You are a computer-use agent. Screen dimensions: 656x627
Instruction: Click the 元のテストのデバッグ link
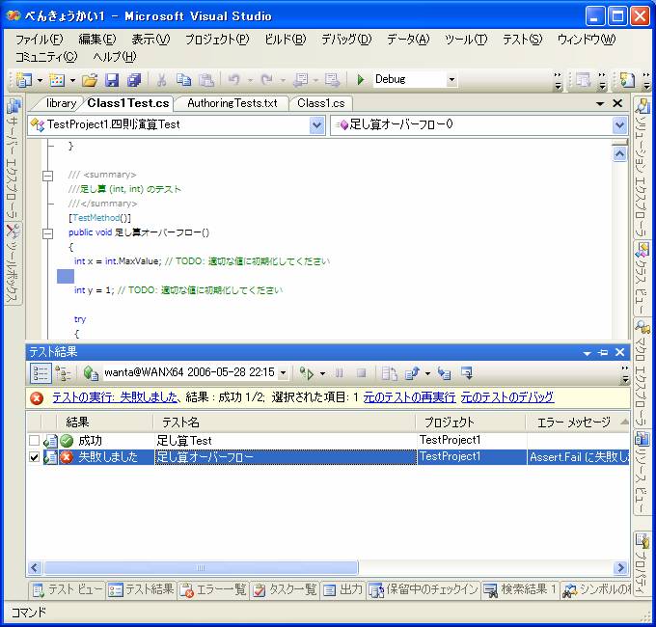(x=506, y=397)
